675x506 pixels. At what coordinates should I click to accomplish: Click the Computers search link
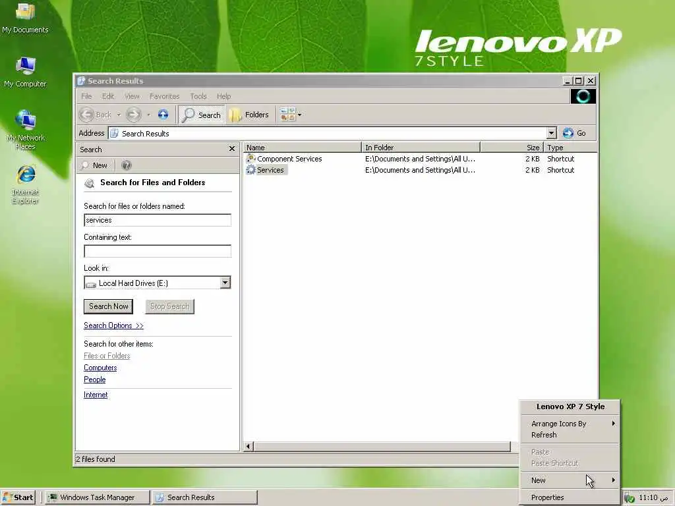(100, 368)
